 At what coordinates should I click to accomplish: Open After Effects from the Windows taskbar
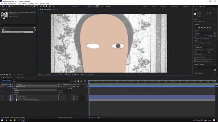tap(23, 120)
